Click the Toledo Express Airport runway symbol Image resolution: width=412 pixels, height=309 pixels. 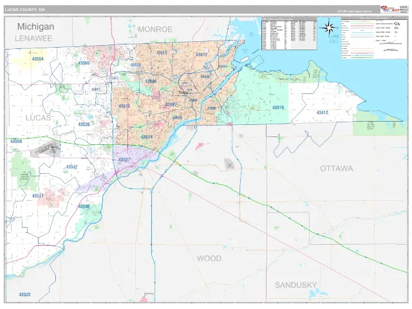pos(46,150)
